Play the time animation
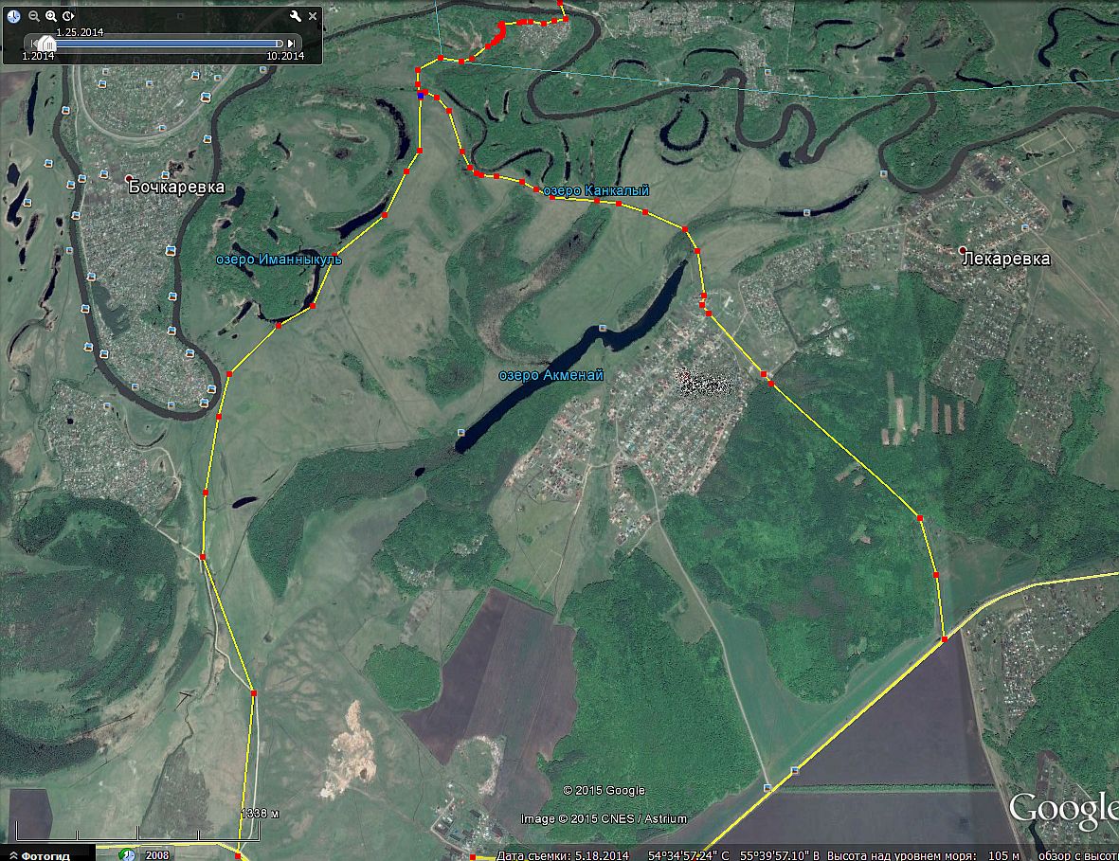The height and width of the screenshot is (861, 1119). pyautogui.click(x=68, y=16)
